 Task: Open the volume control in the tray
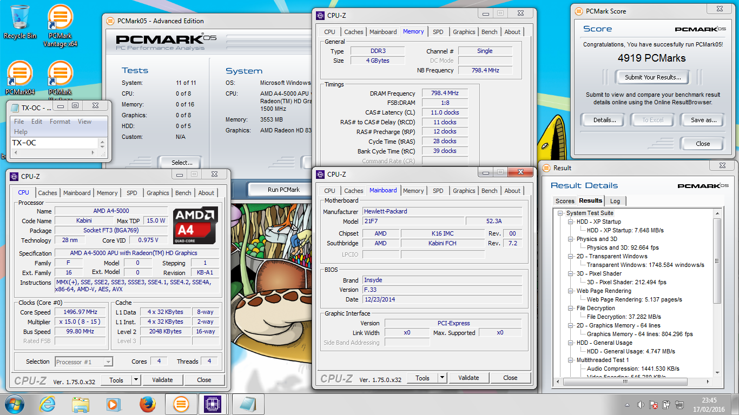(641, 405)
